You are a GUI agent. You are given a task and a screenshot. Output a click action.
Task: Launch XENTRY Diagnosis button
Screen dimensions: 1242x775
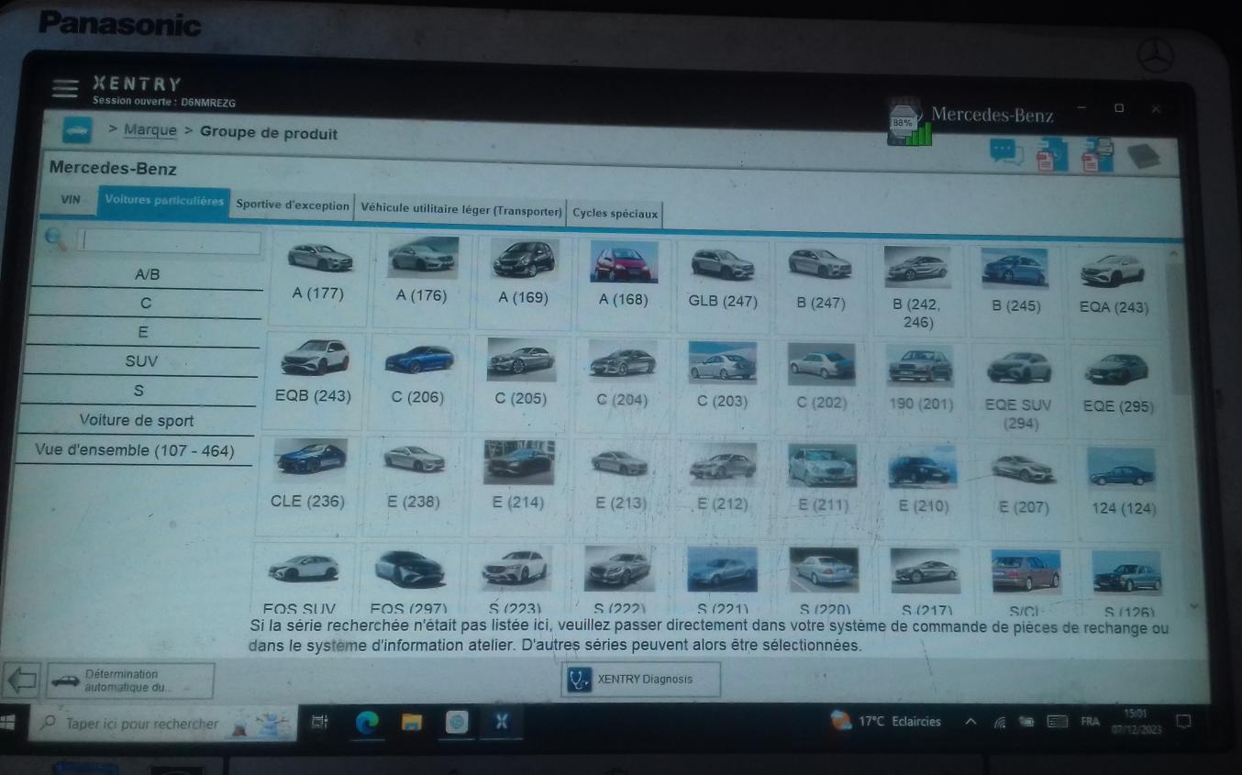[x=640, y=680]
